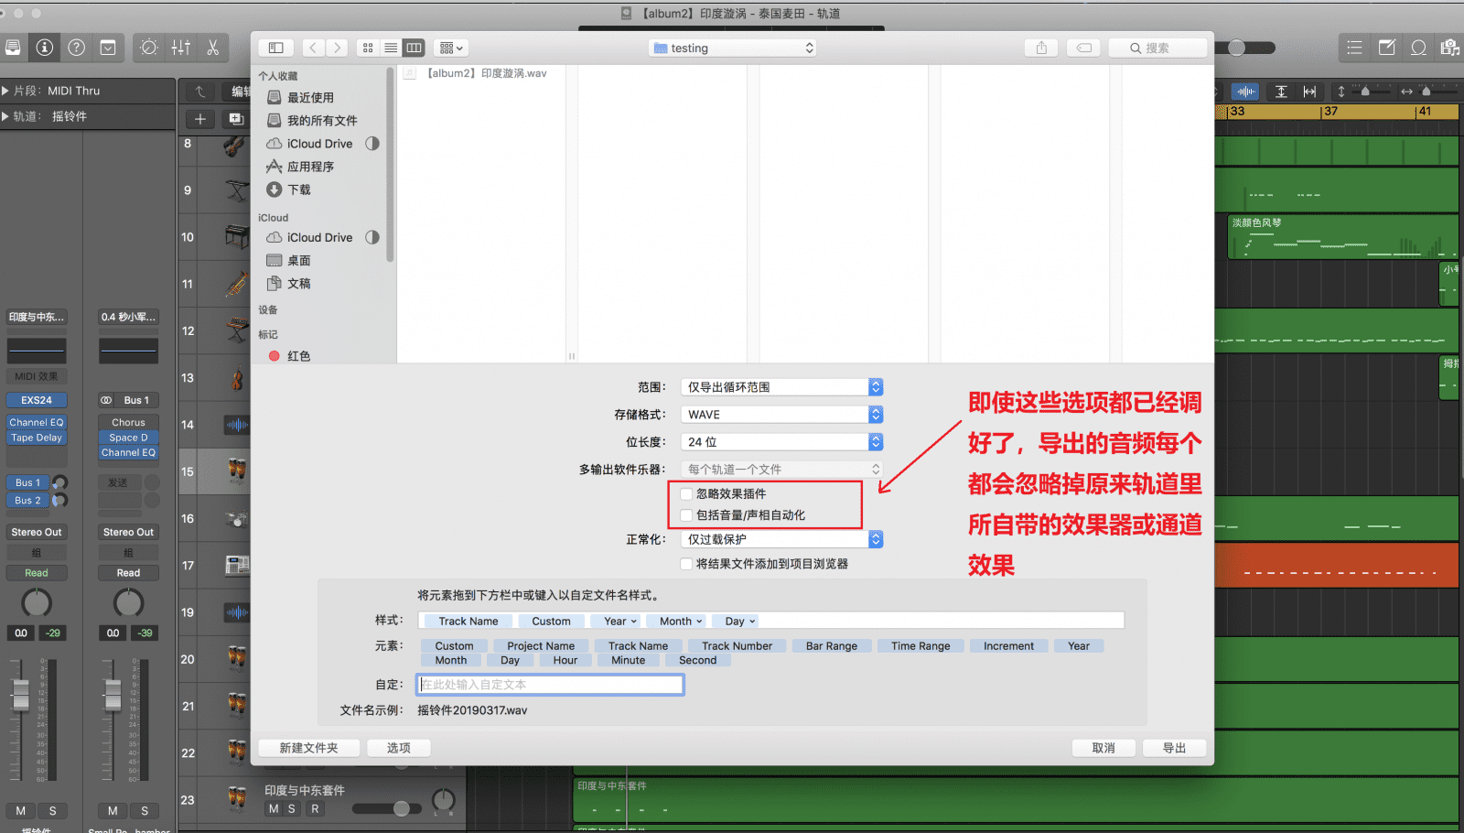
Task: Expand 片段: MIDI Thru disclosure triangle
Action: click(x=5, y=91)
